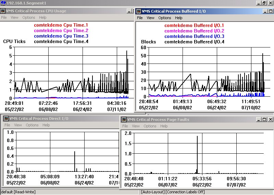Click the Direct I/O window title icon
This screenshot has width=274, height=195.
coord(6,119)
